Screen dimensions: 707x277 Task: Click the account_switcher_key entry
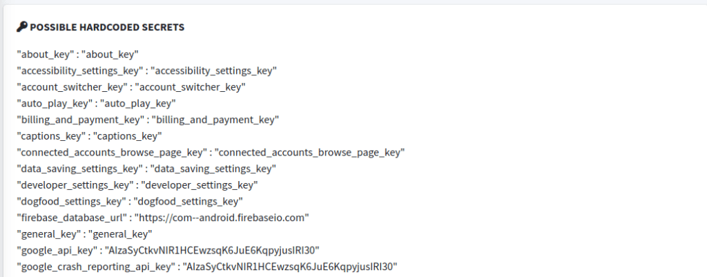(x=131, y=87)
